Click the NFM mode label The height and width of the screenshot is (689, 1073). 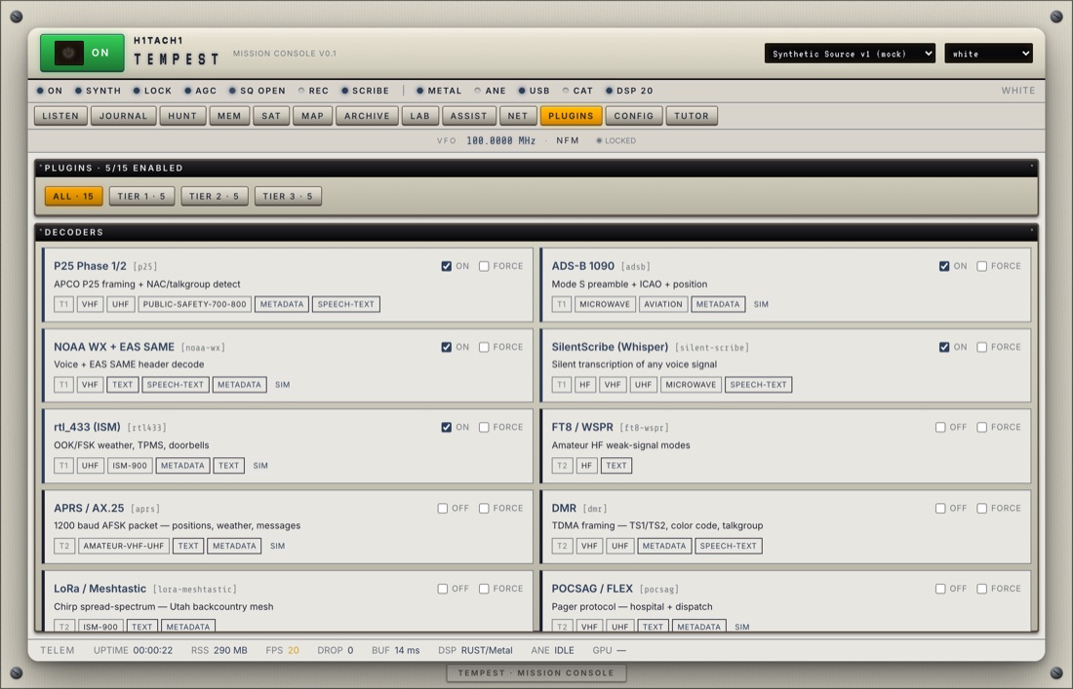[x=568, y=140]
